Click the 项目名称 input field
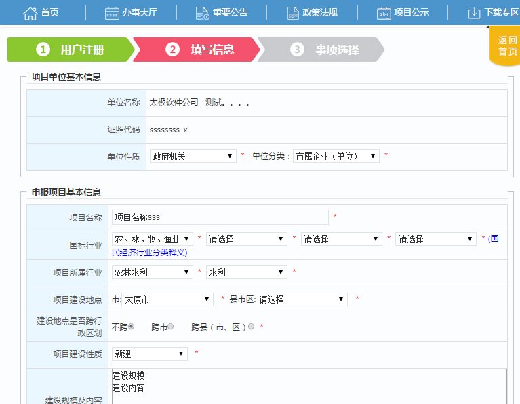The image size is (520, 404). pos(220,217)
